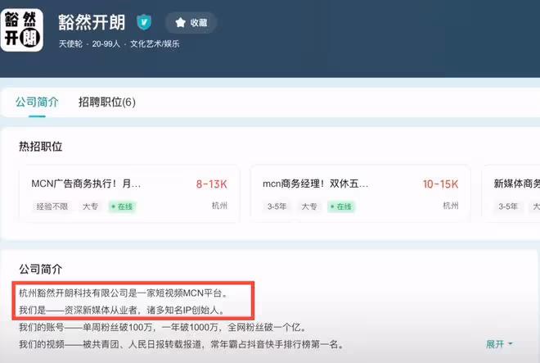The height and width of the screenshot is (363, 540).
Task: Click the star icon in 收藏 button
Action: point(180,23)
